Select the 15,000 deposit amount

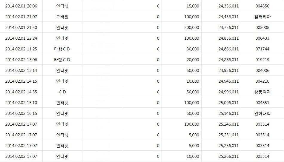[193, 6]
